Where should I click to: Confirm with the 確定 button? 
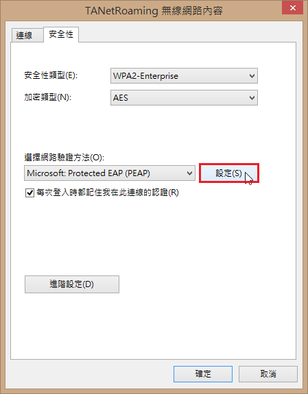(203, 374)
